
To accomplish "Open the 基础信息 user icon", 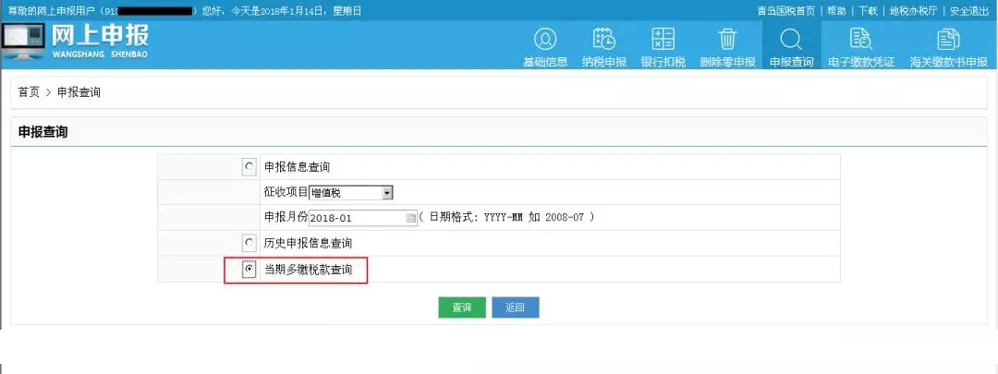I will [x=545, y=40].
